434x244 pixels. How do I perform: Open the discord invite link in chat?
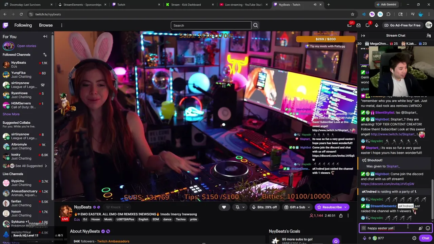pyautogui.click(x=387, y=184)
